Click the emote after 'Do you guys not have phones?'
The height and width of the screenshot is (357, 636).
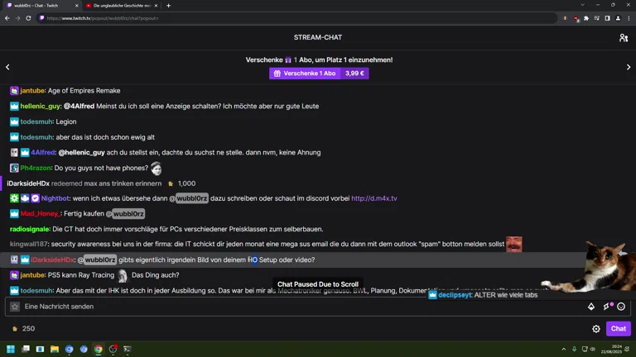click(157, 168)
